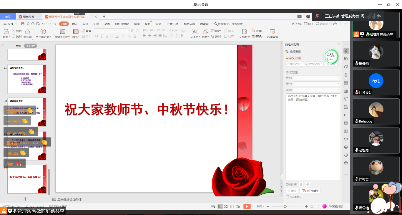
Task: Click the 格式刷 format painter icon
Action: point(27,32)
